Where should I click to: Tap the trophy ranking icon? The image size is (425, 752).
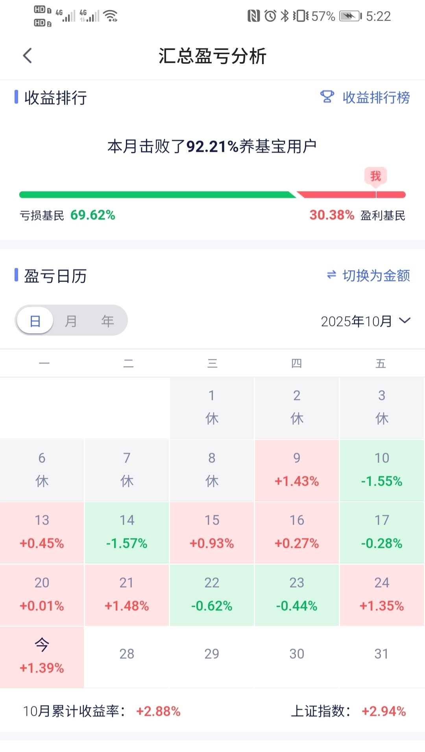click(x=327, y=97)
